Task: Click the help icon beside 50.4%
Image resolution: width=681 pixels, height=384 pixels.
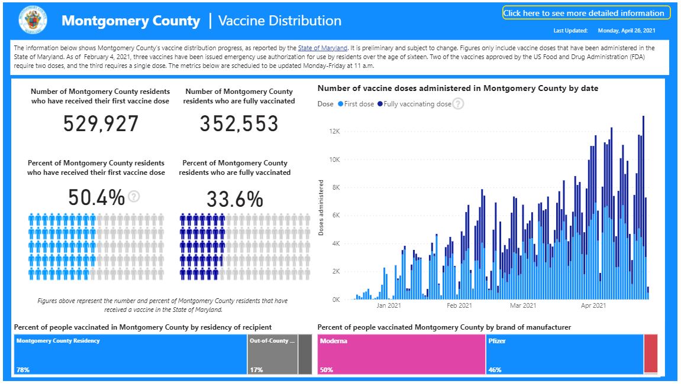Action: tap(134, 197)
